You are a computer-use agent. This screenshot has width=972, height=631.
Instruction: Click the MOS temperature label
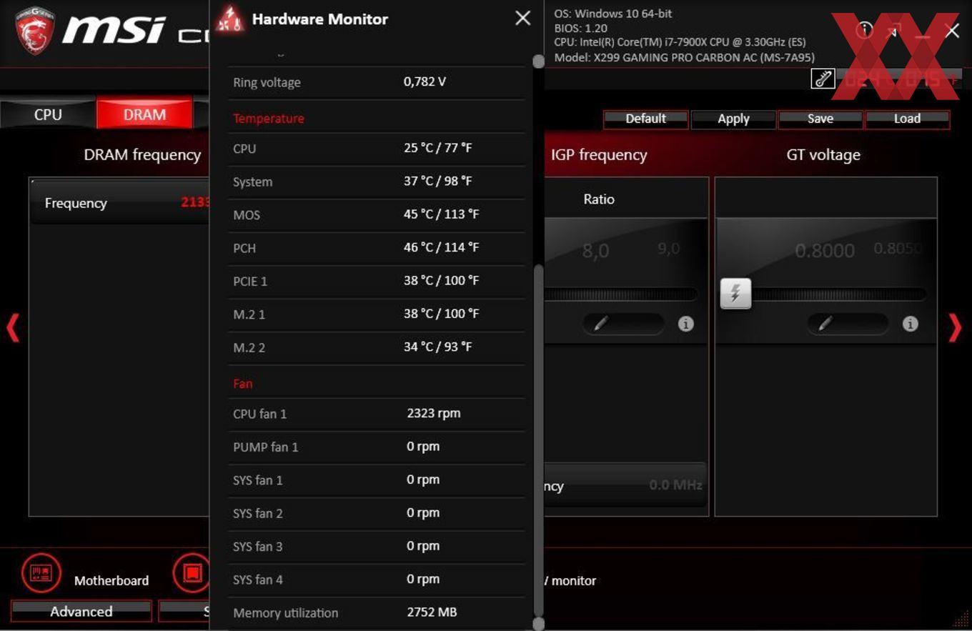click(247, 215)
